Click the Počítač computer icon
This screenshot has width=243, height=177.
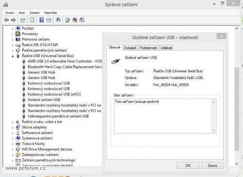[18, 28]
